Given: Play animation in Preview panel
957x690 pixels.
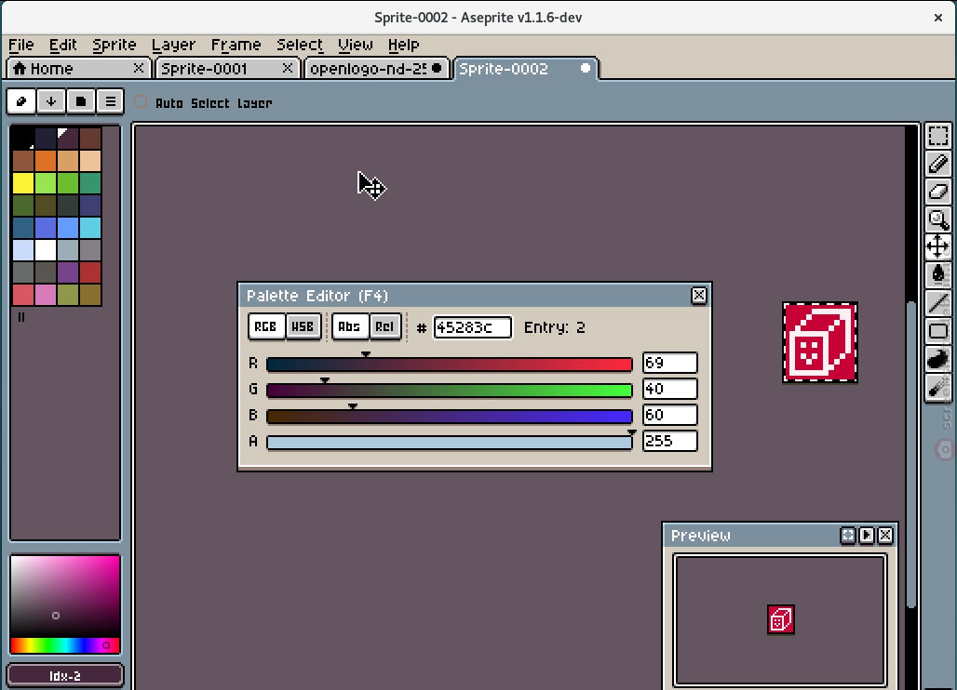Looking at the screenshot, I should (867, 536).
